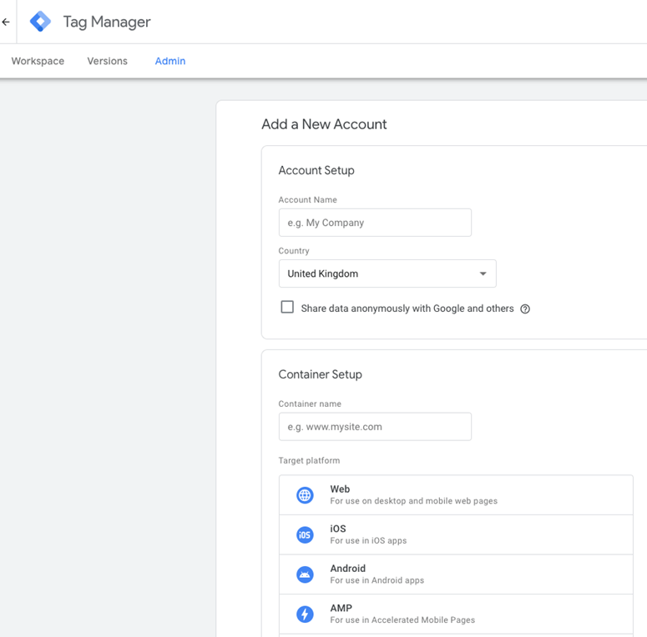The image size is (647, 637).
Task: Open the Country dropdown showing United Kingdom
Action: 387,273
